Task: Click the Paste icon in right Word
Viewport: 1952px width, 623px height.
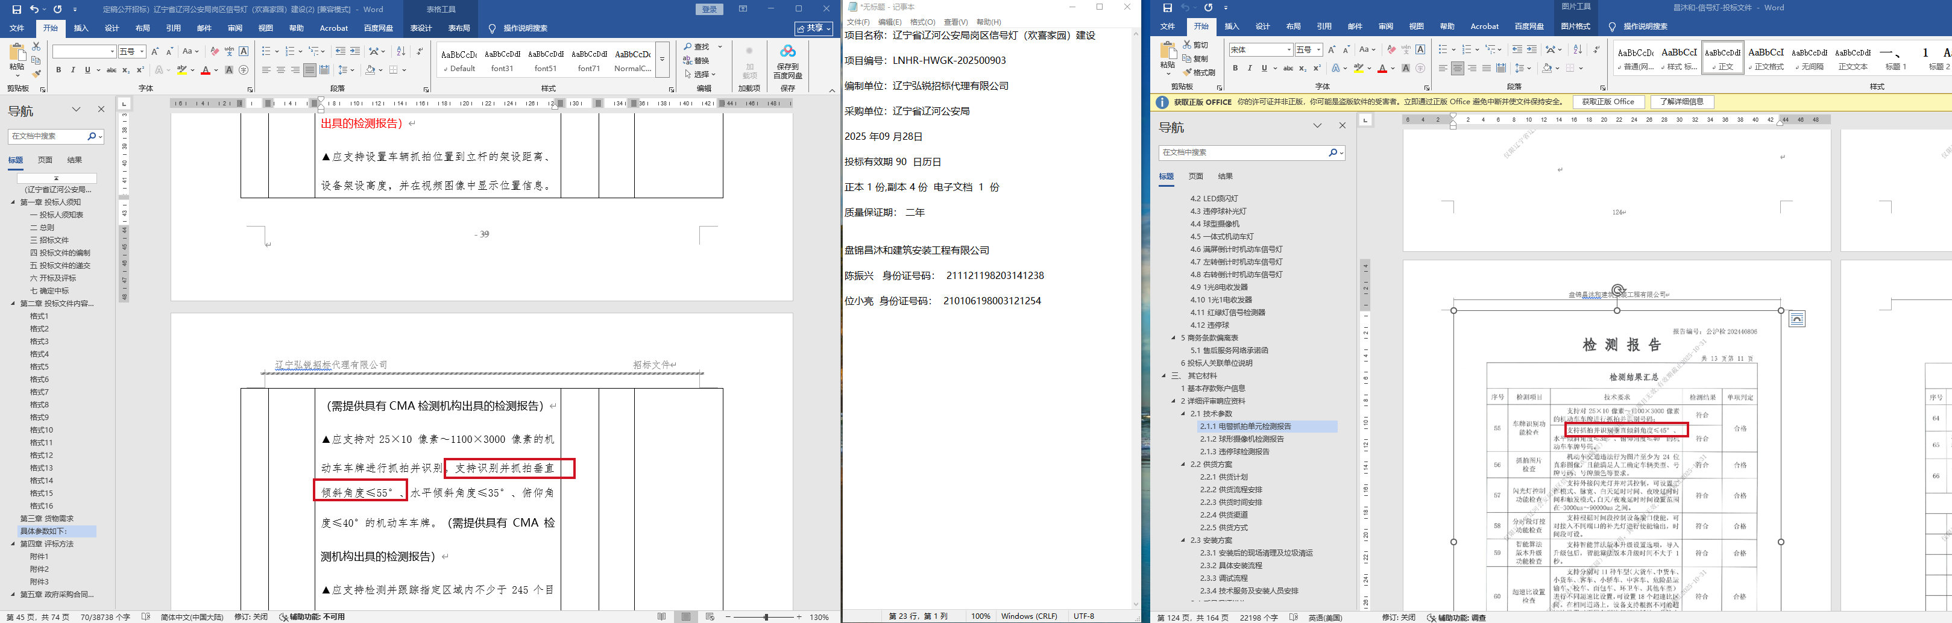Action: click(1168, 51)
